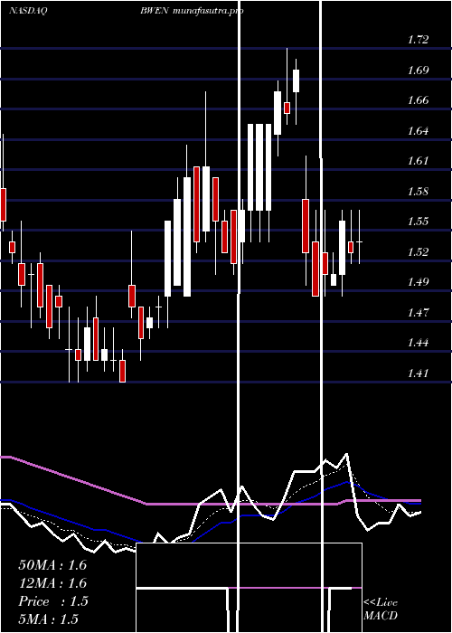The image size is (452, 633).
Task: Click the <<Live MACD label
Action: tap(381, 609)
